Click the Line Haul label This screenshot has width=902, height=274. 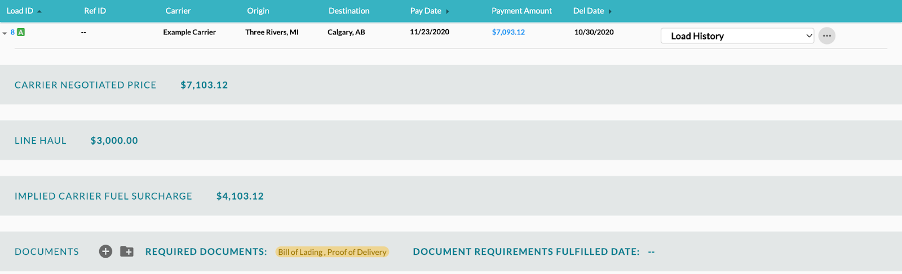click(41, 140)
